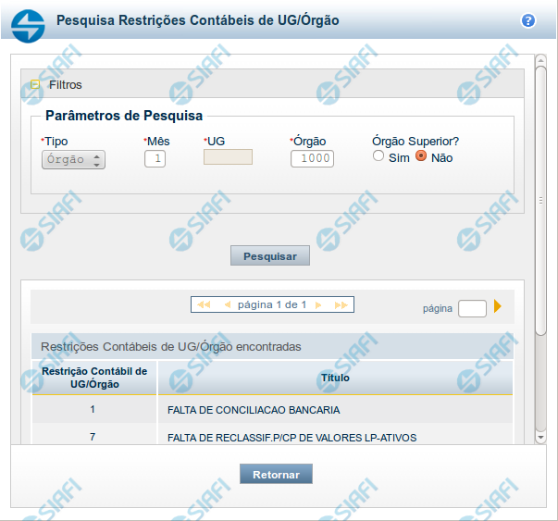Jump to last page of results

point(341,304)
